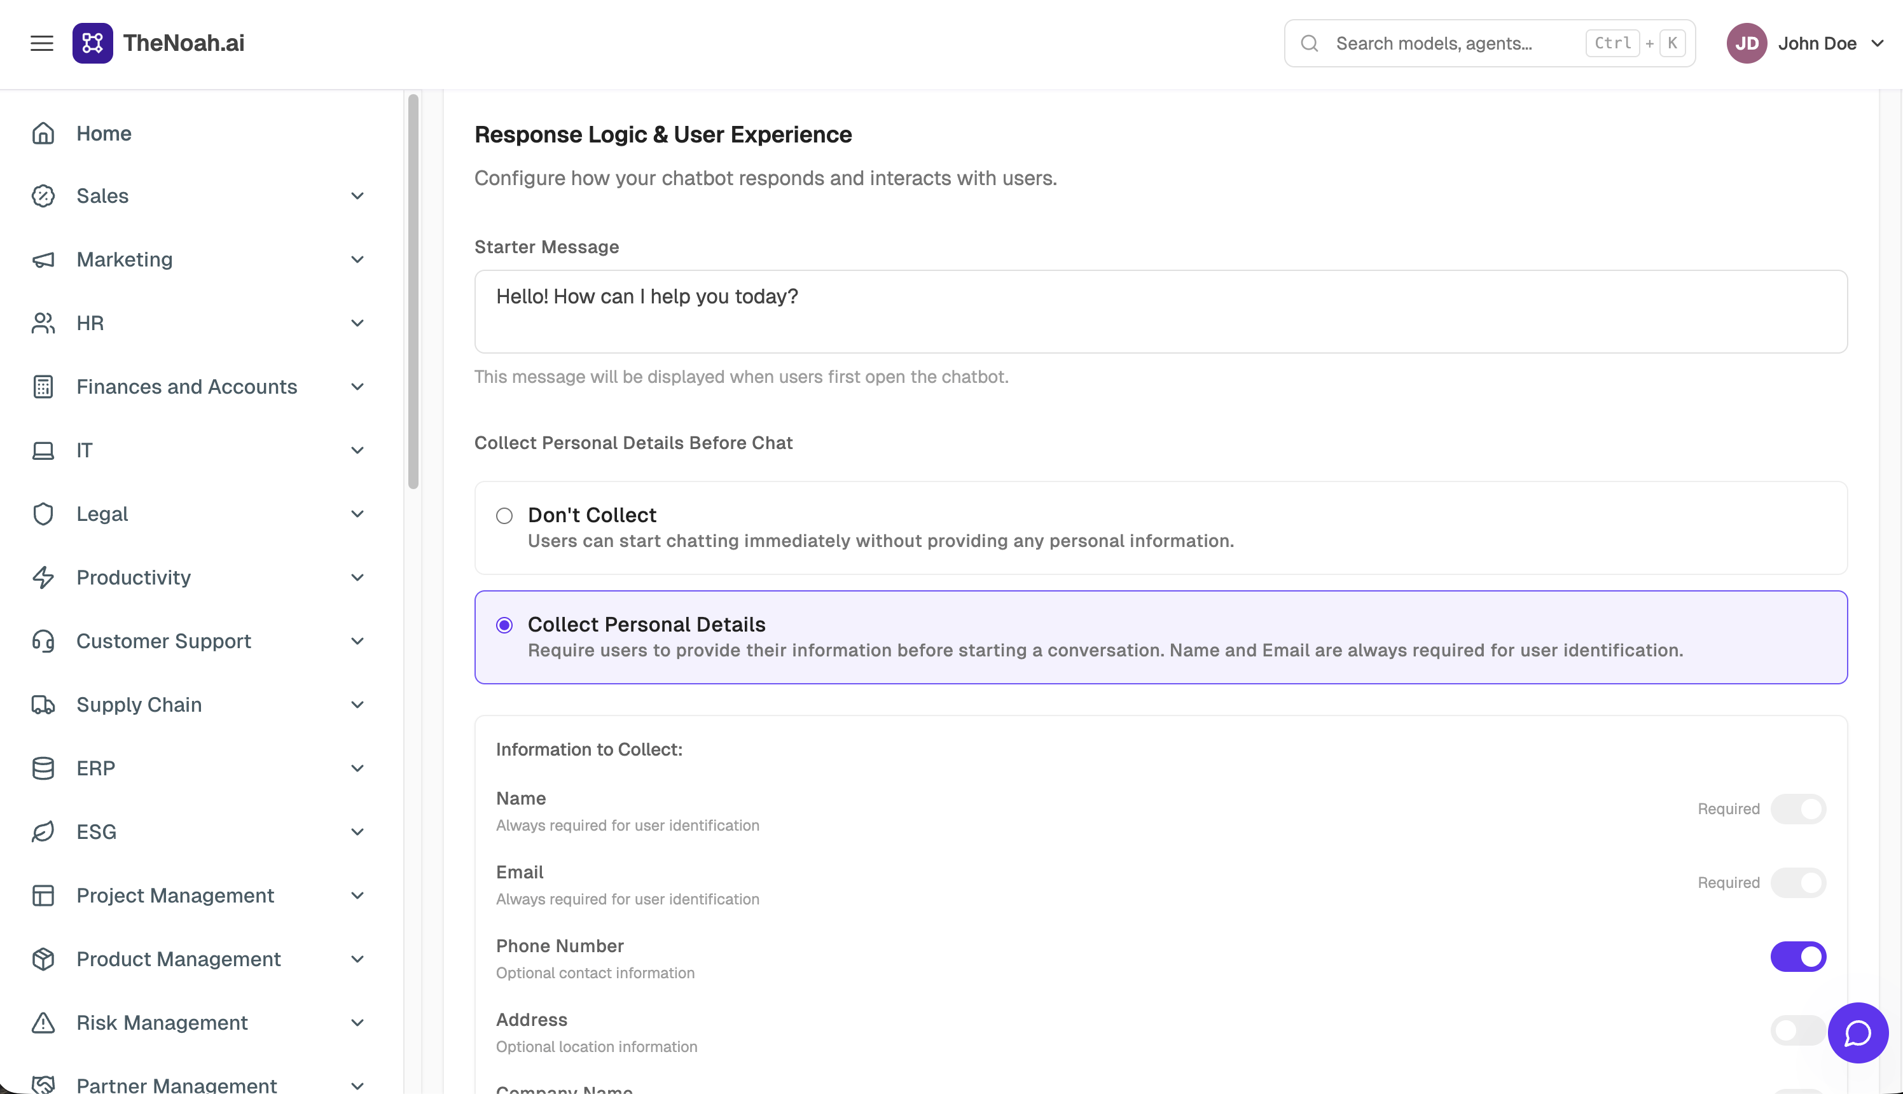Select the Collect Personal Details radio button
Screen dimensions: 1903x1094
(504, 625)
